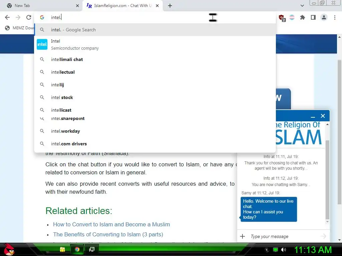The width and height of the screenshot is (342, 256).
Task: Close the New Tab tab
Action: [77, 6]
